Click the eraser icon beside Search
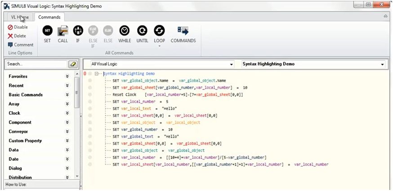393x191 pixels. point(73,64)
